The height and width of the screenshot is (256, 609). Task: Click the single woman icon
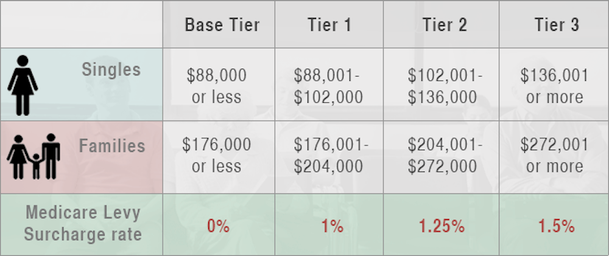pyautogui.click(x=23, y=85)
